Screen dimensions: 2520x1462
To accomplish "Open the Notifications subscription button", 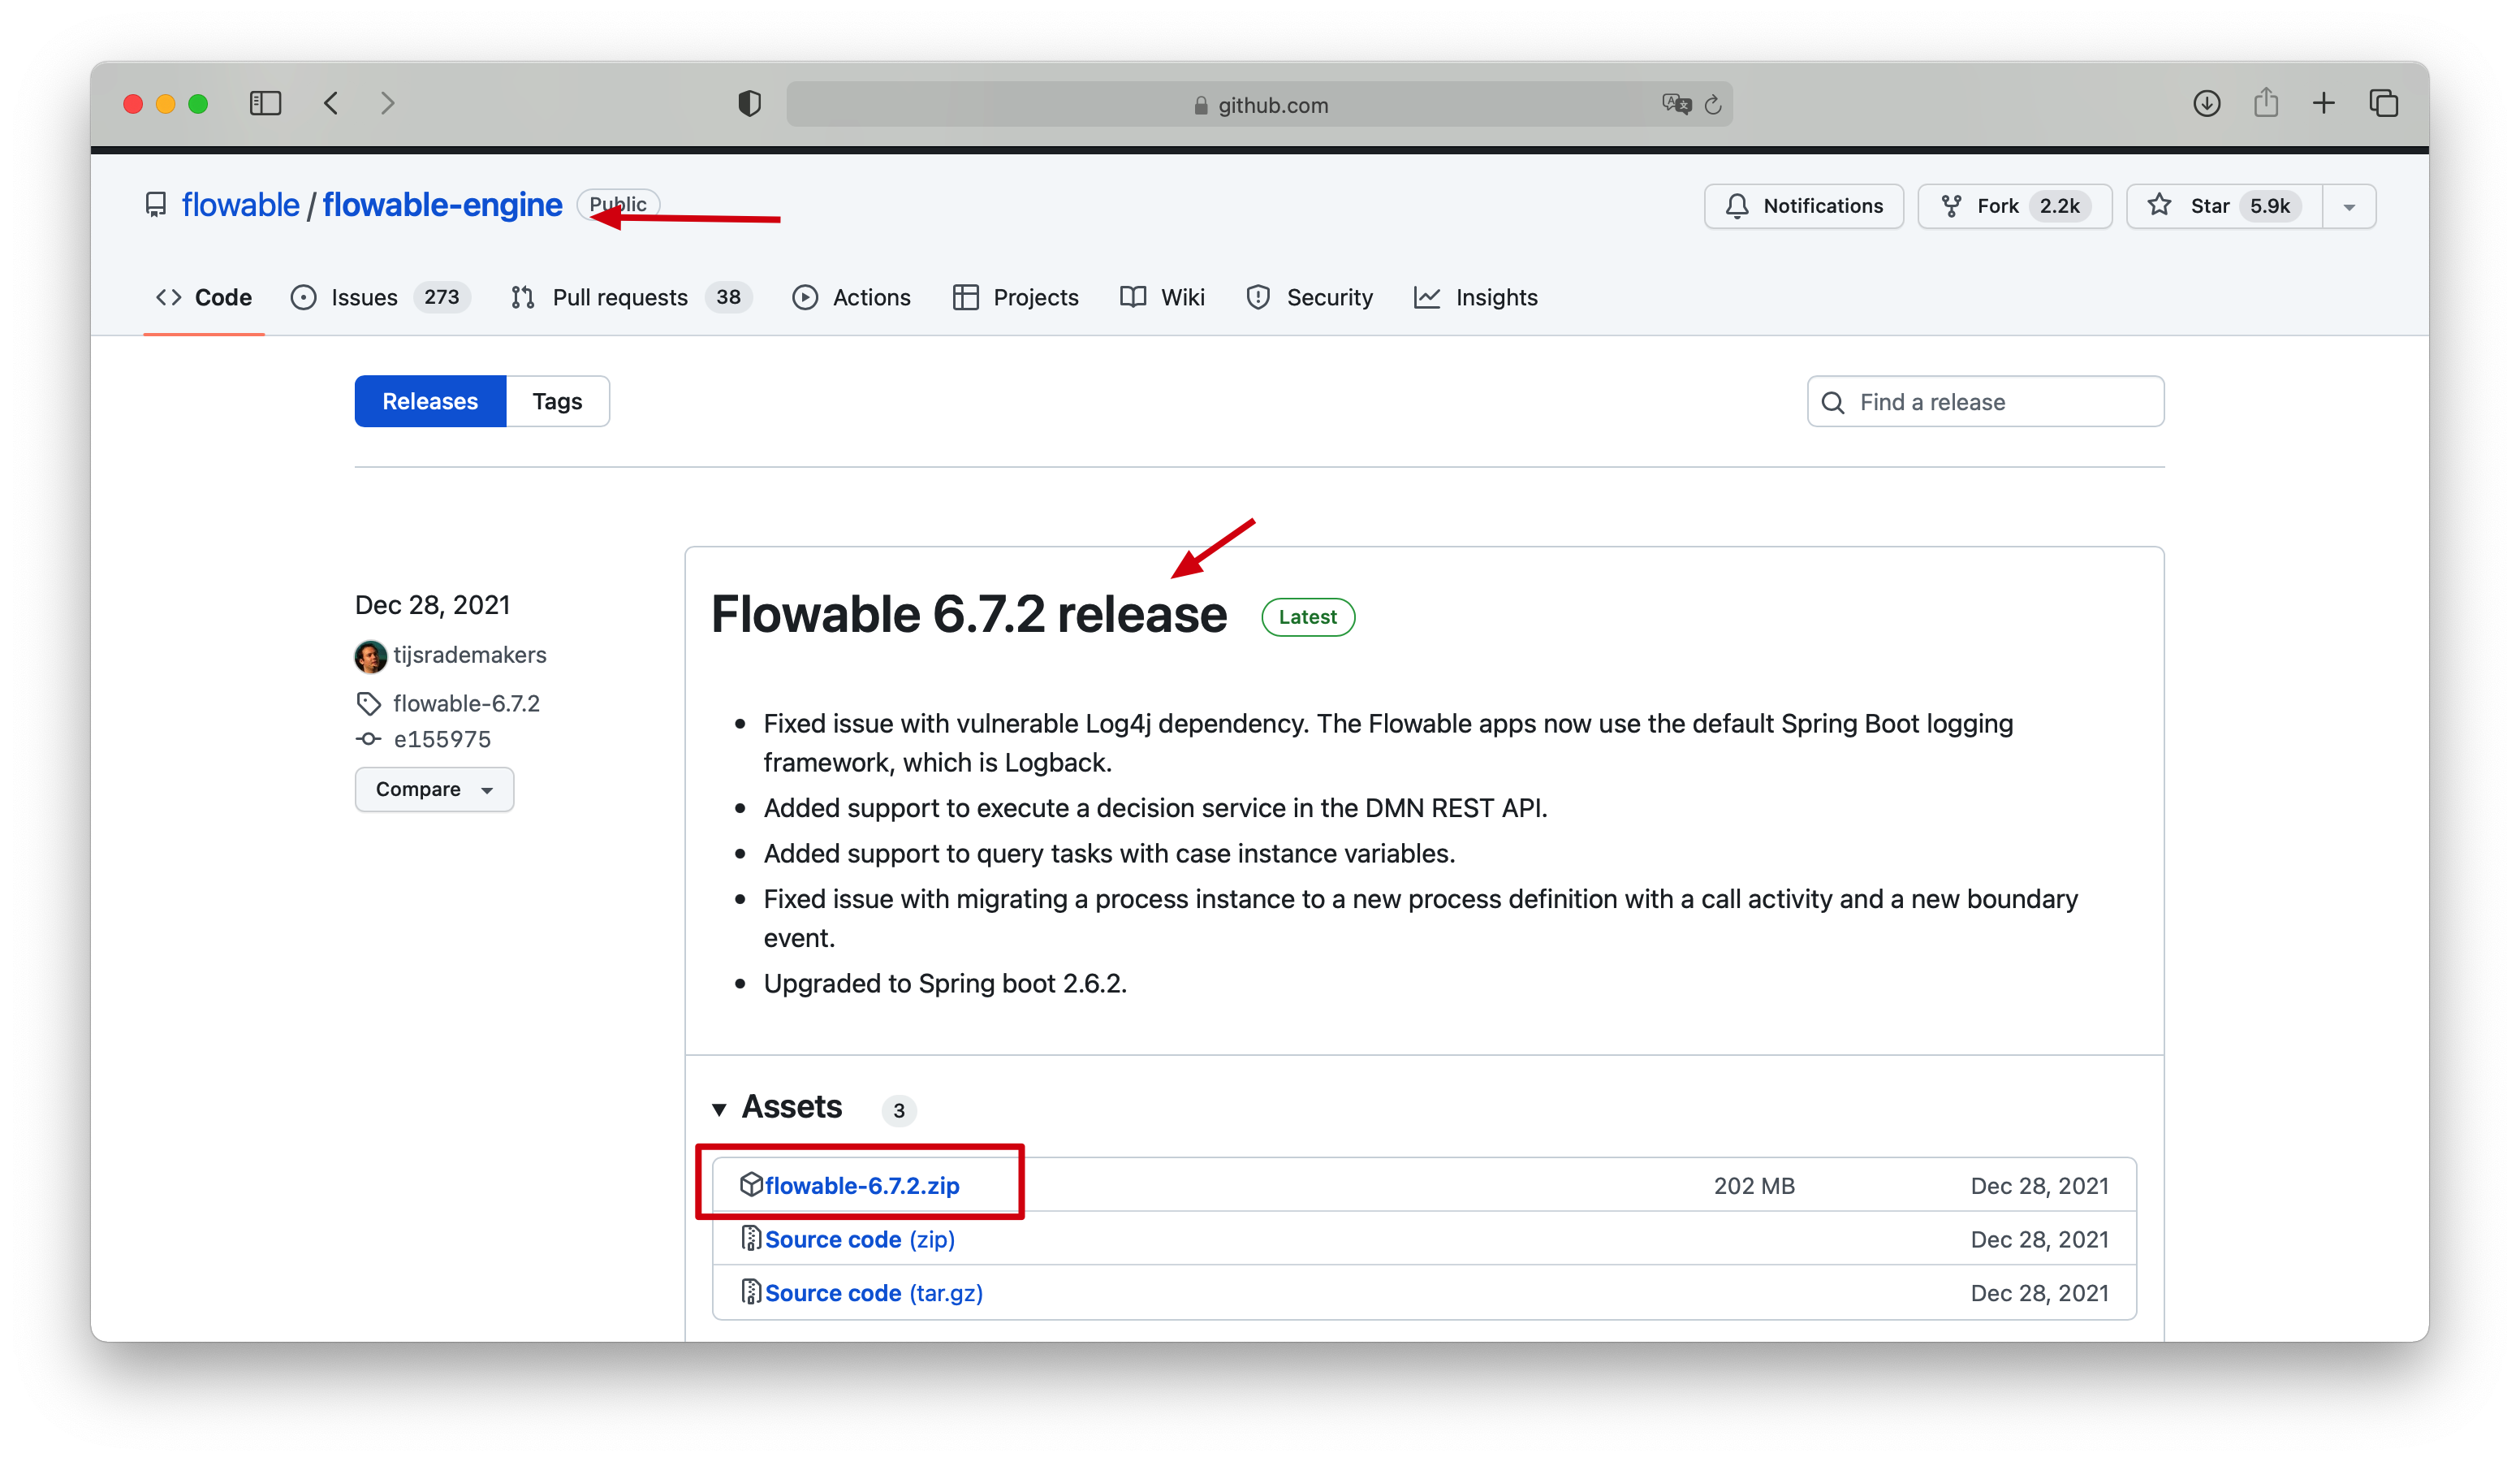I will tap(1803, 206).
